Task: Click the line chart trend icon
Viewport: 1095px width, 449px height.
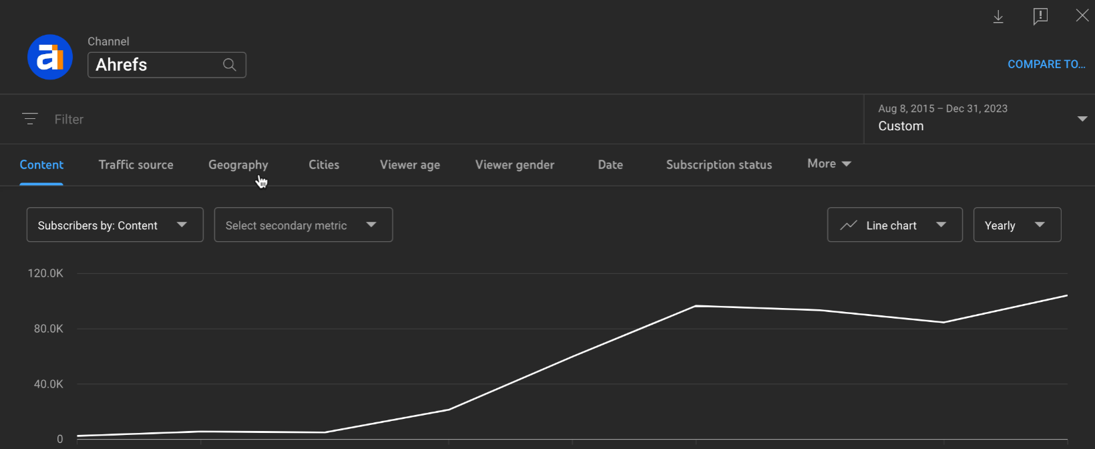Action: click(x=849, y=225)
